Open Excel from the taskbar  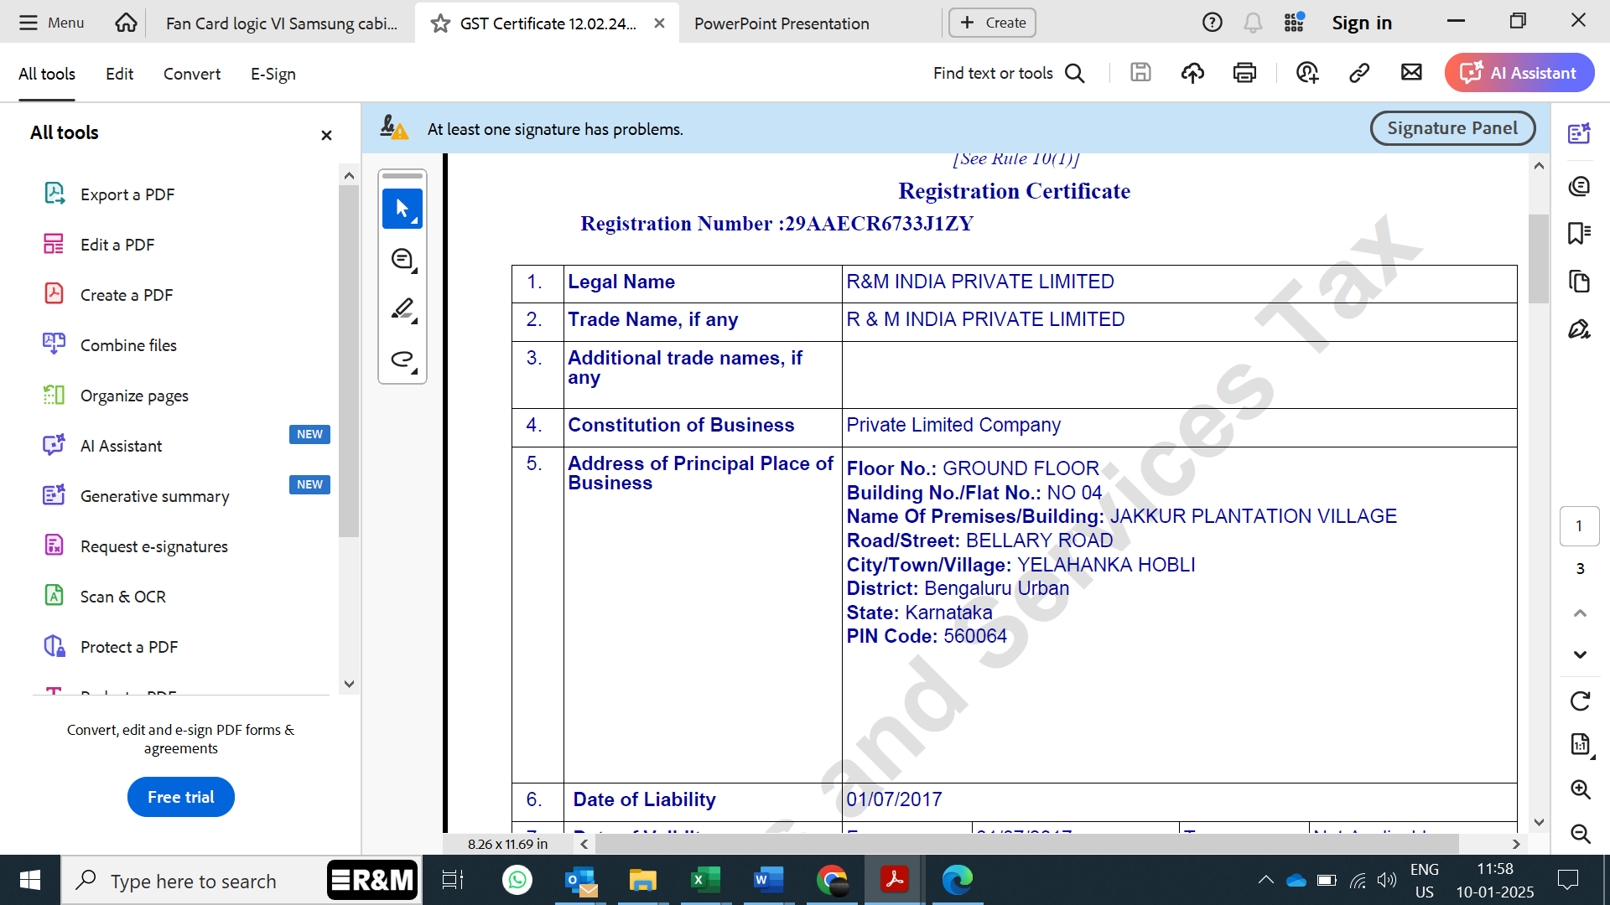705,880
